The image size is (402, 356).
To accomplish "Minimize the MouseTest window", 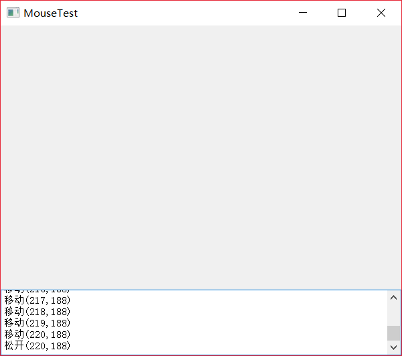I will point(303,13).
